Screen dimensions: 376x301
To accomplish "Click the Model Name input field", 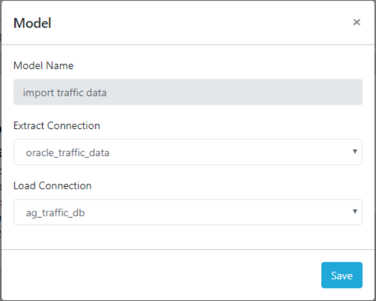I will point(187,92).
